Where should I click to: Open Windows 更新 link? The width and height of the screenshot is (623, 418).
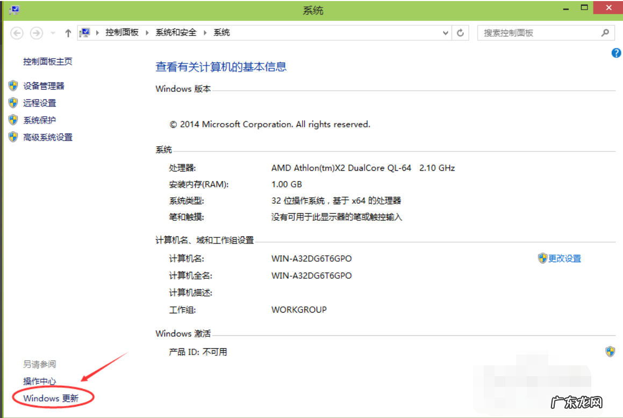click(51, 398)
